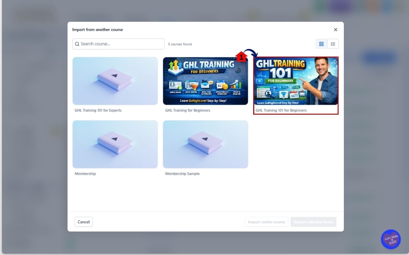The height and width of the screenshot is (255, 409).
Task: Click Import entire course button
Action: click(x=267, y=222)
